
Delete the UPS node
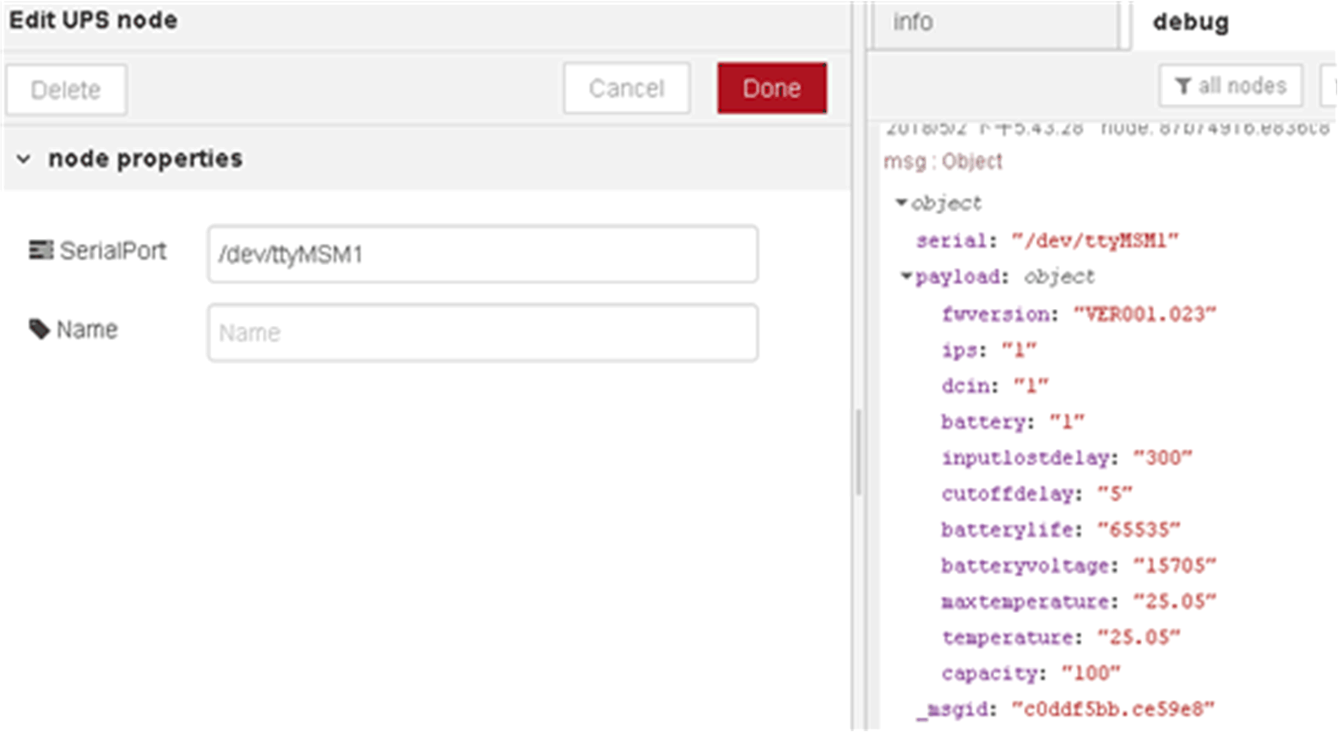pos(66,89)
